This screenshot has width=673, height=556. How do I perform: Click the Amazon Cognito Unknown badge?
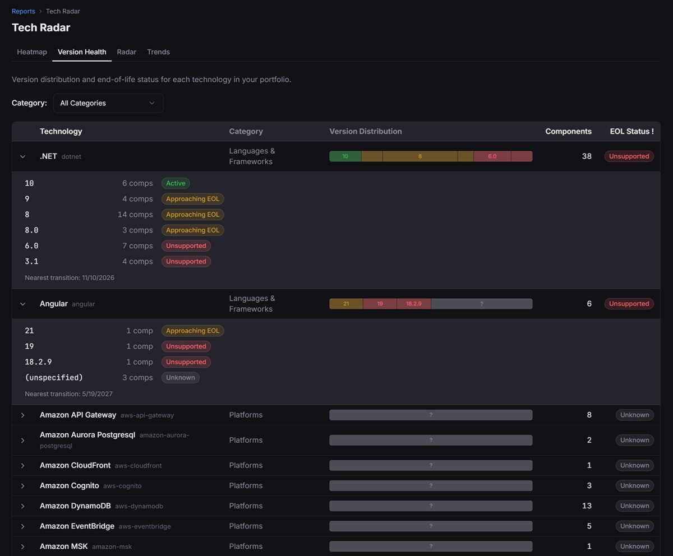[634, 486]
